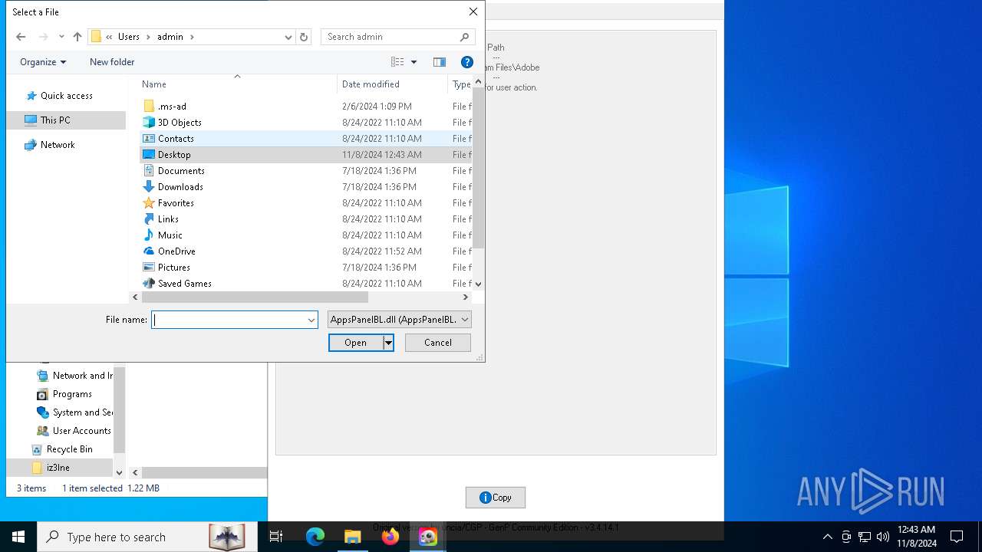
Task: Select the Documents folder
Action: (306, 171)
